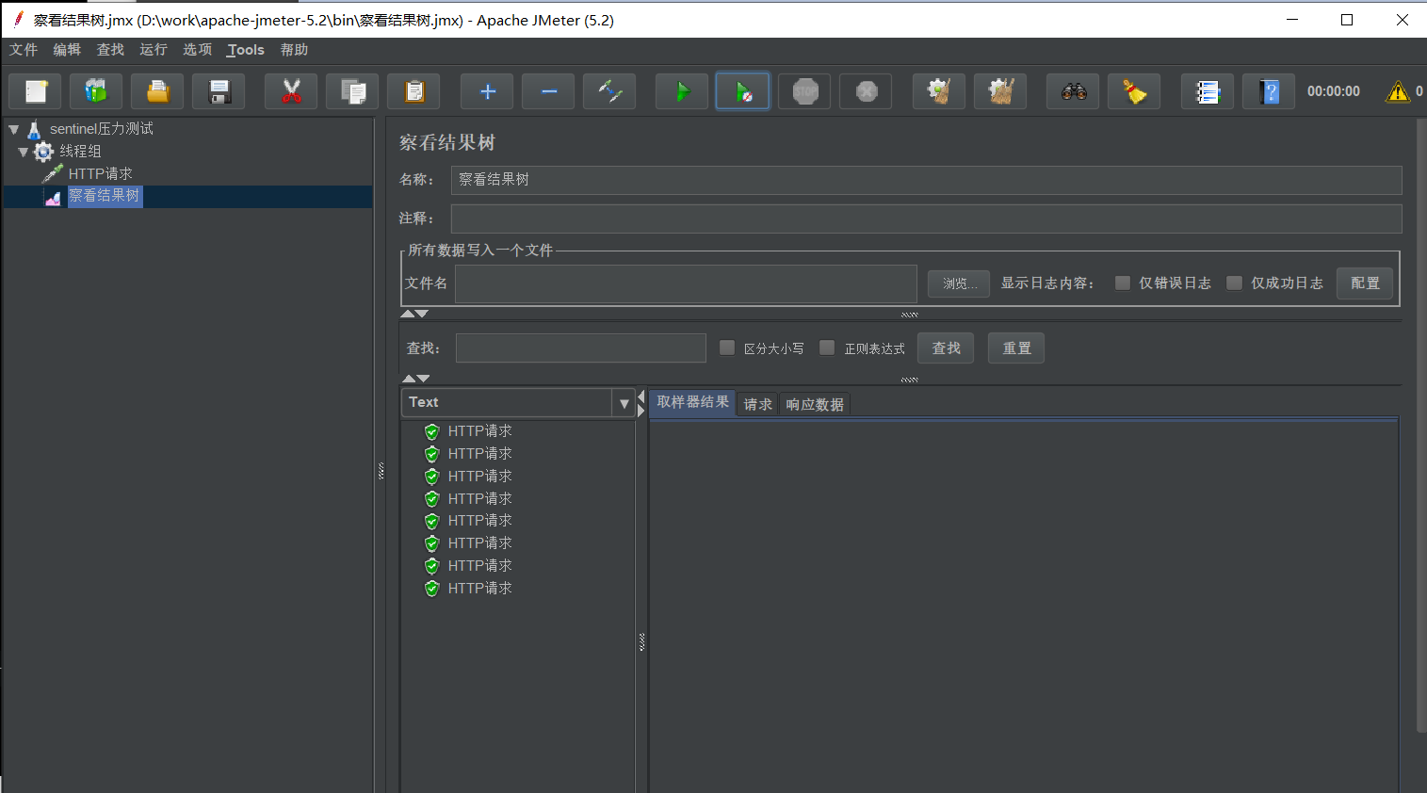This screenshot has width=1427, height=793.
Task: Open the 选项 menu
Action: pos(197,50)
